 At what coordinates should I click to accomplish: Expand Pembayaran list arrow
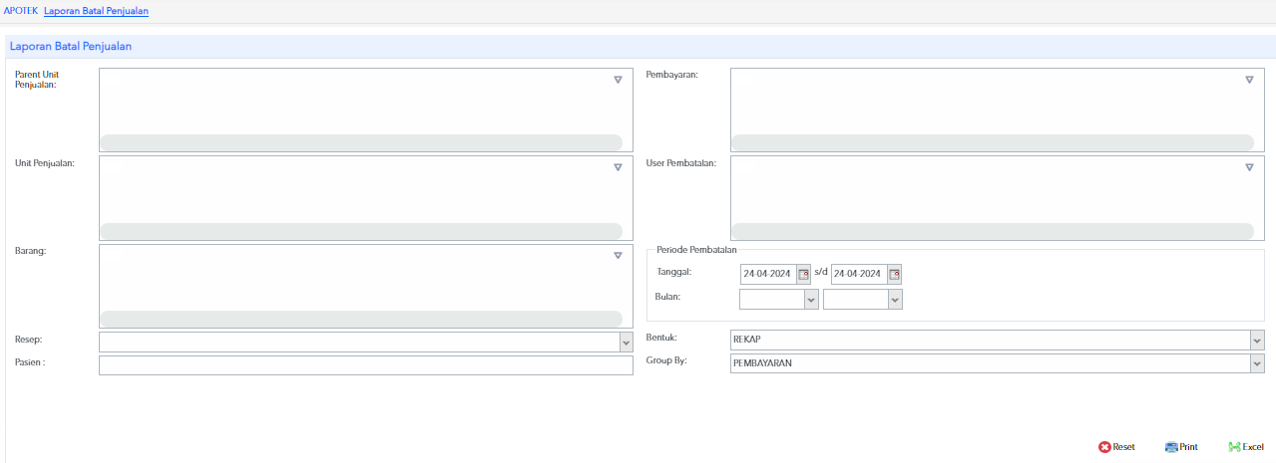click(1249, 80)
